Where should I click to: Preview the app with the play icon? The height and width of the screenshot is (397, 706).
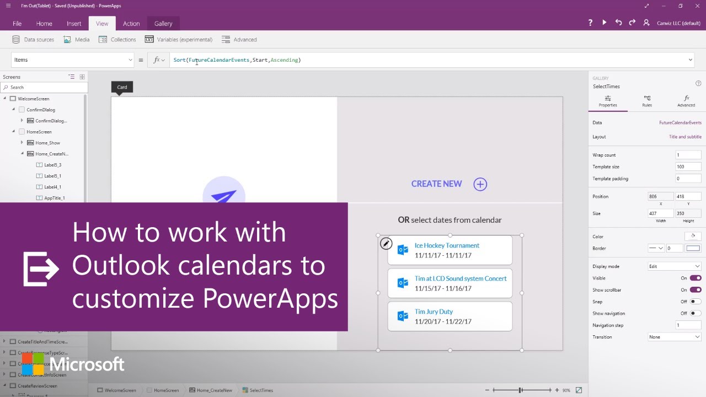coord(605,23)
